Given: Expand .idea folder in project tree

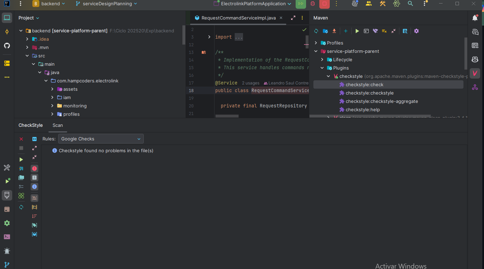Looking at the screenshot, I should 27,39.
